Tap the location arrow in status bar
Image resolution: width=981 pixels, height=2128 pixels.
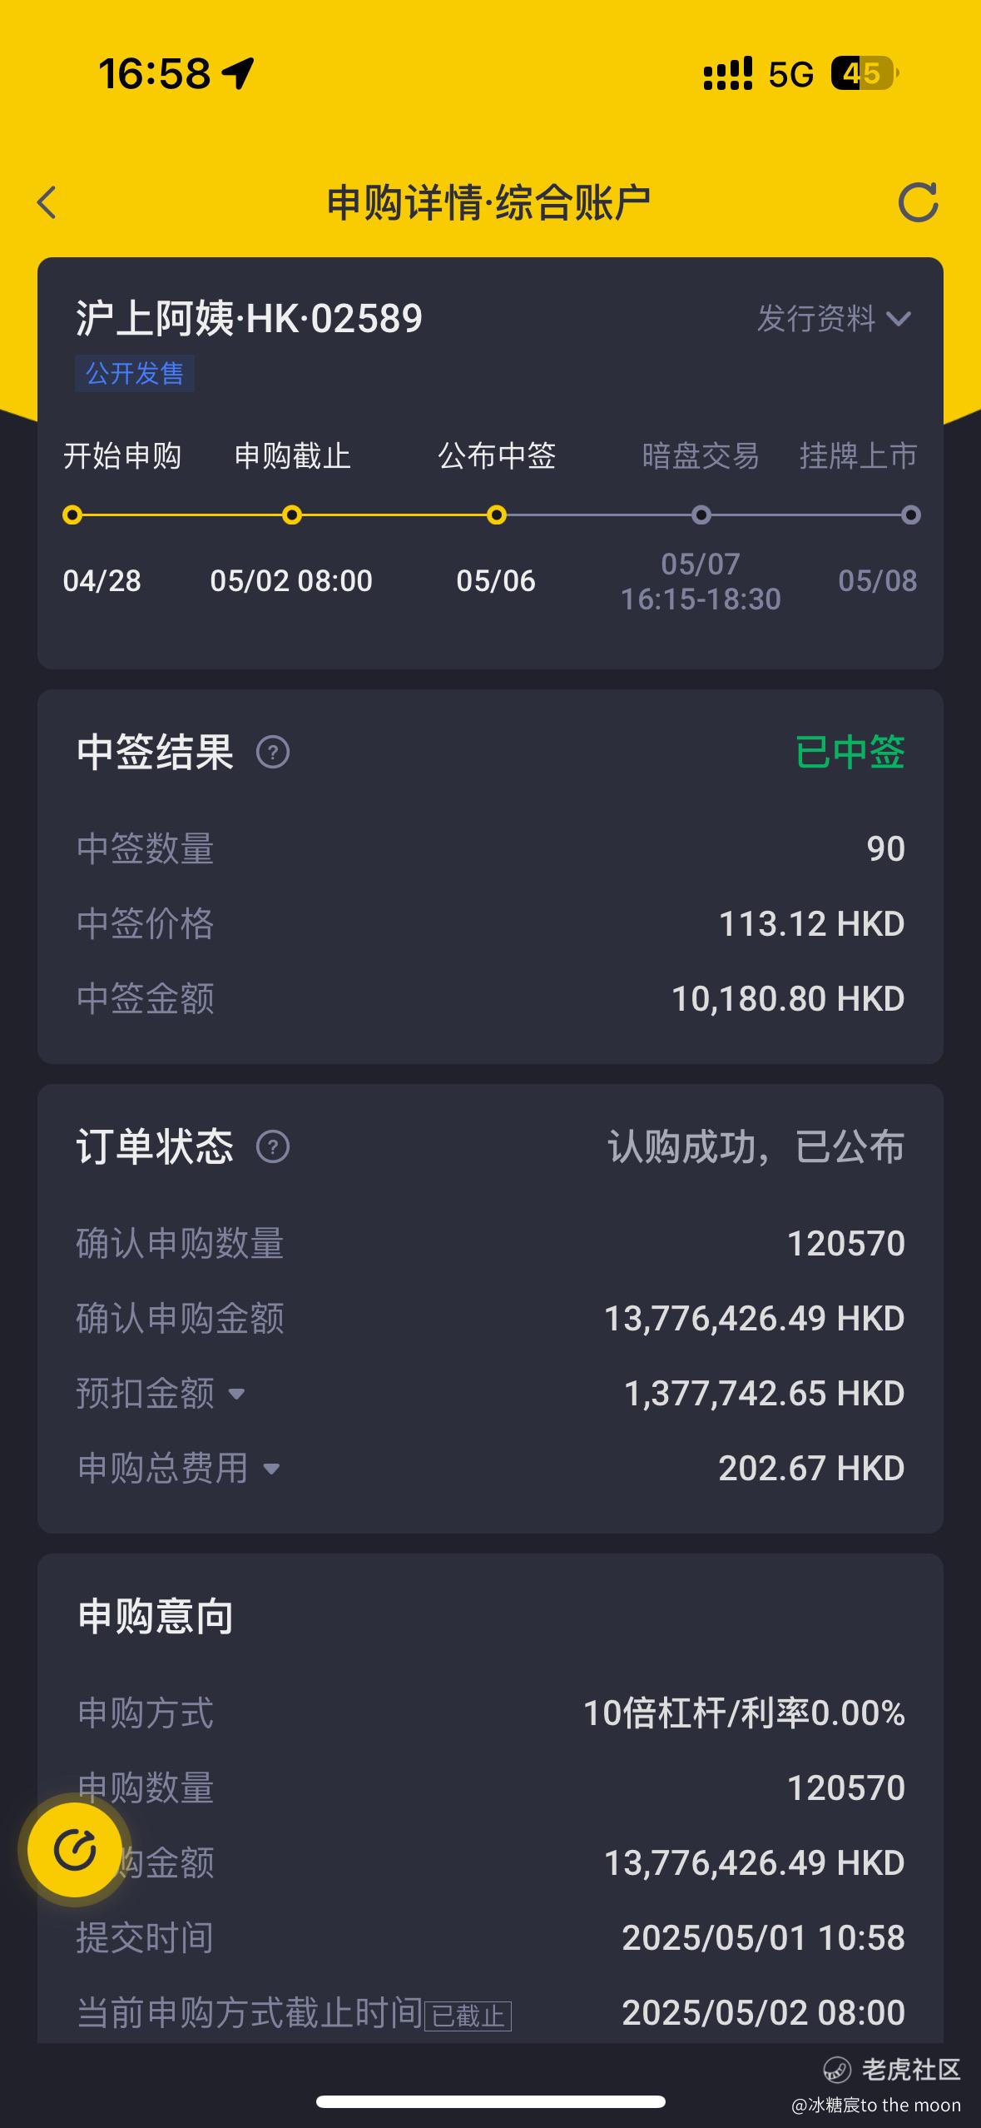pos(238,73)
